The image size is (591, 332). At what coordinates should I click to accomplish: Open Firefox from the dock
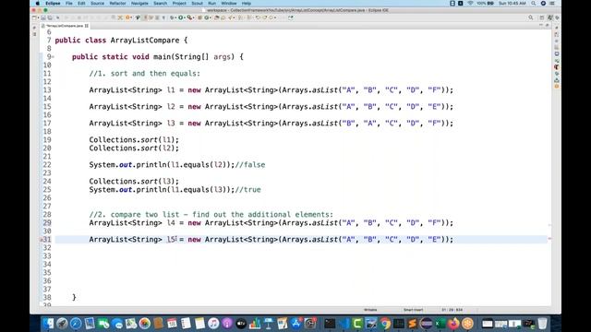point(453,324)
